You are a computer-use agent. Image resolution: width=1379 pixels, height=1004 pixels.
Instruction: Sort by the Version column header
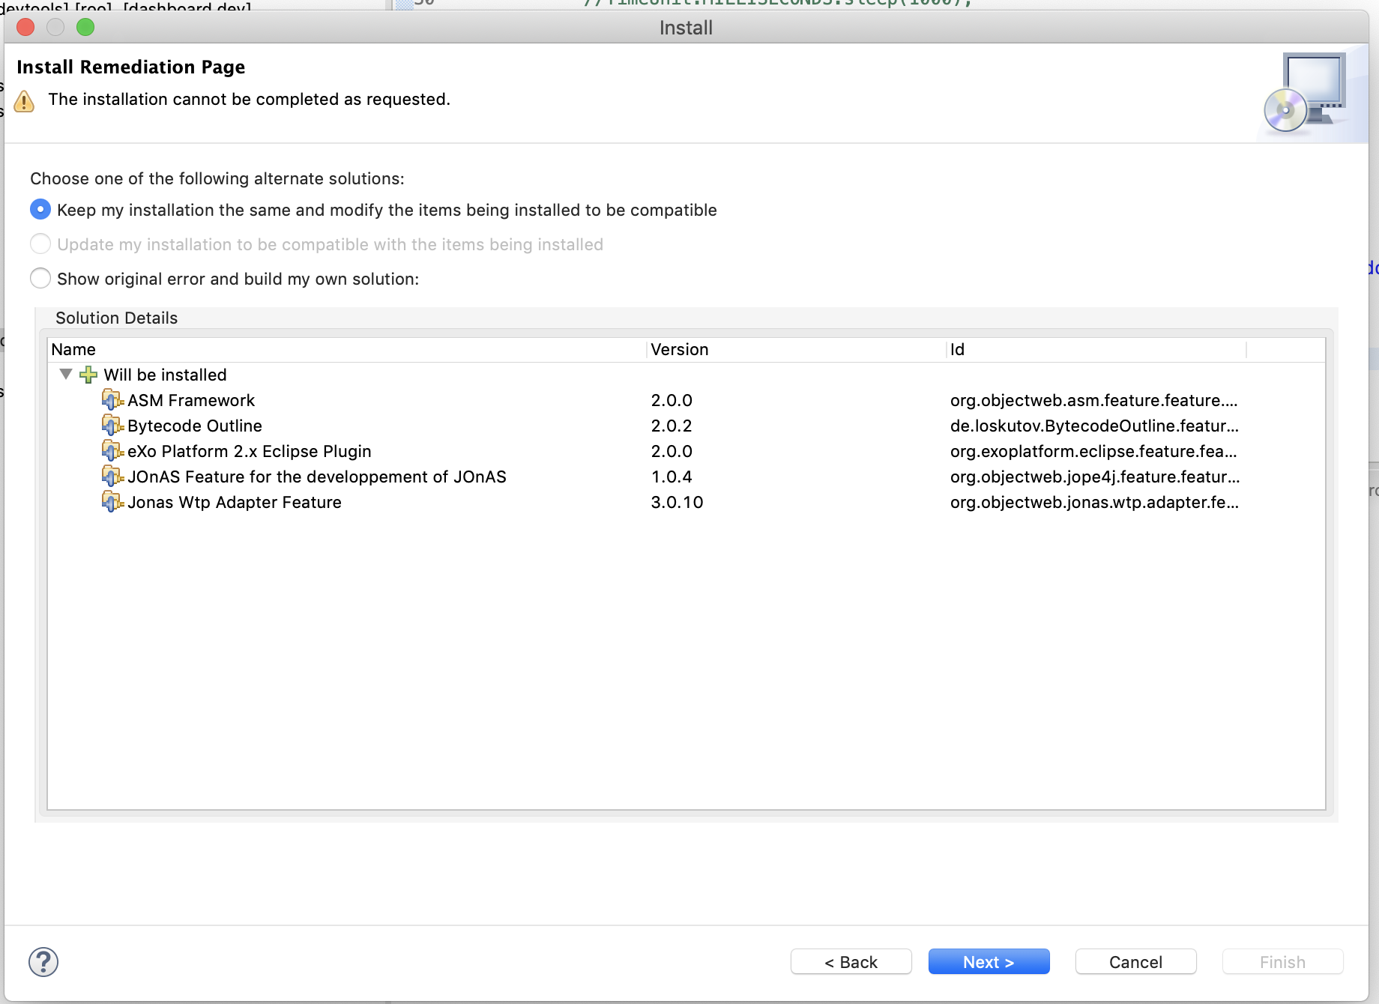pos(797,349)
